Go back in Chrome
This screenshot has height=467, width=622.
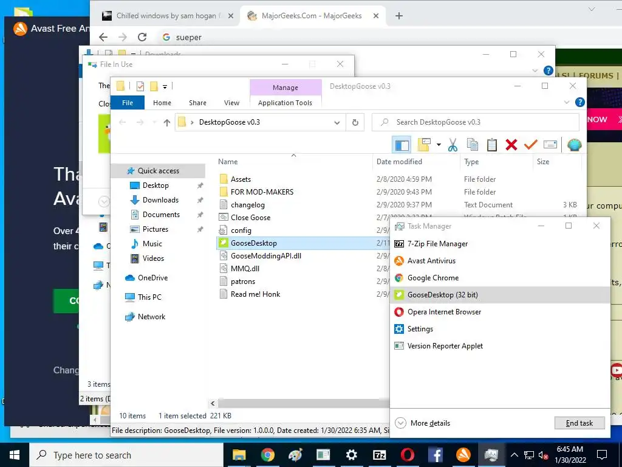click(x=103, y=37)
